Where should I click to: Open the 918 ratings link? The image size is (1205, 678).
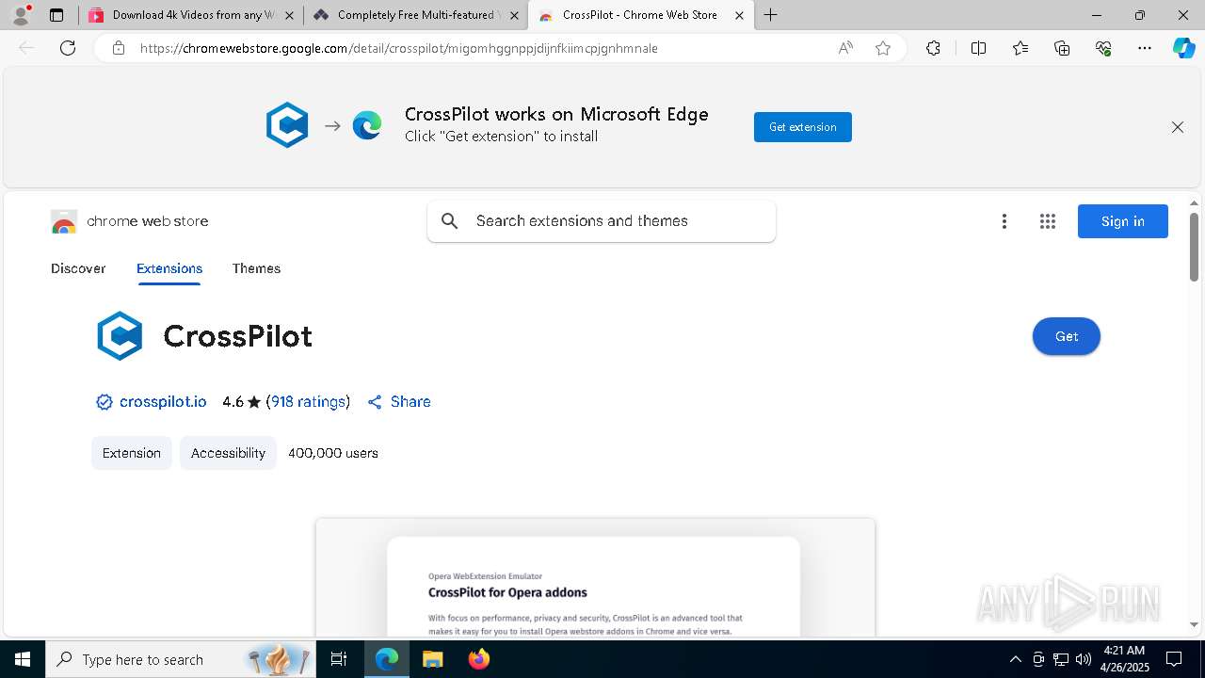point(308,402)
